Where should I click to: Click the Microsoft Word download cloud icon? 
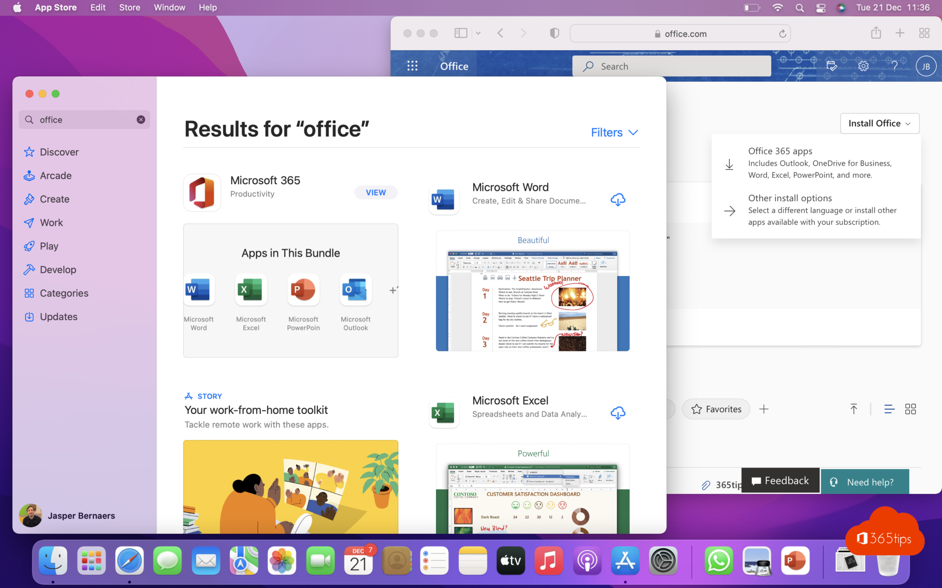pyautogui.click(x=617, y=199)
